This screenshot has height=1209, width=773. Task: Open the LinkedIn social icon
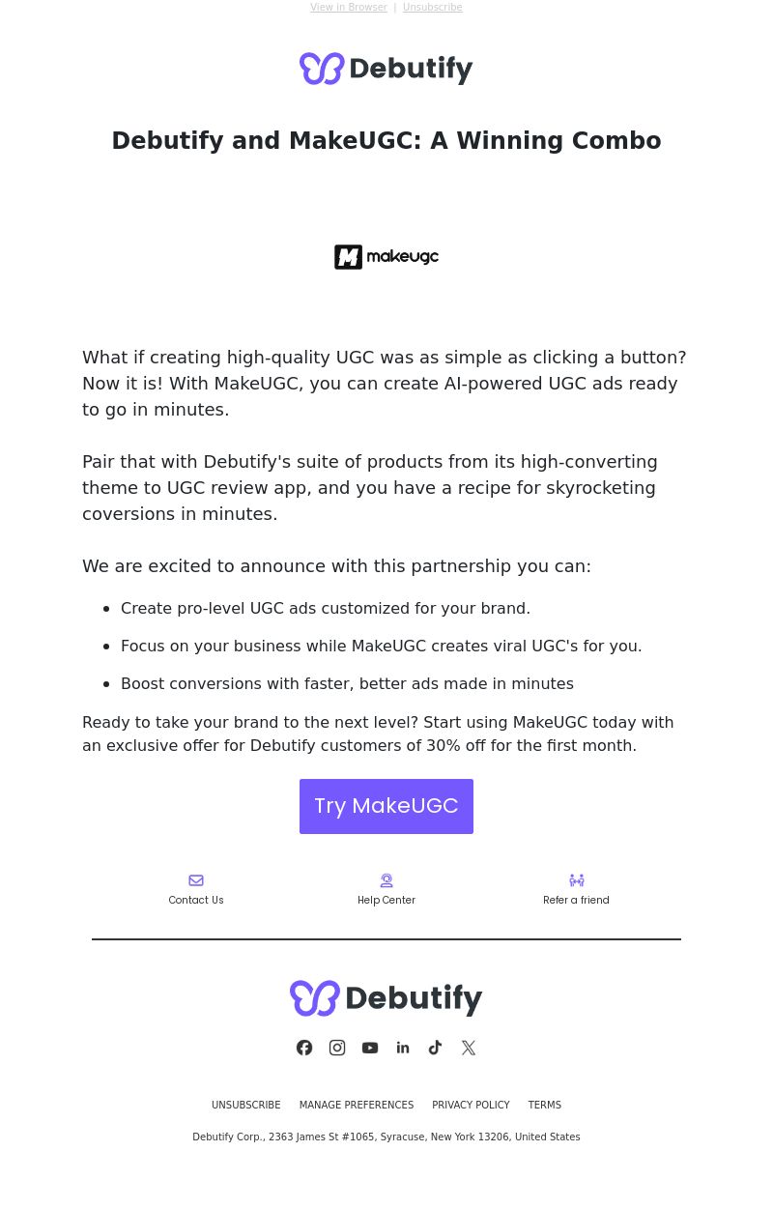(x=403, y=1048)
